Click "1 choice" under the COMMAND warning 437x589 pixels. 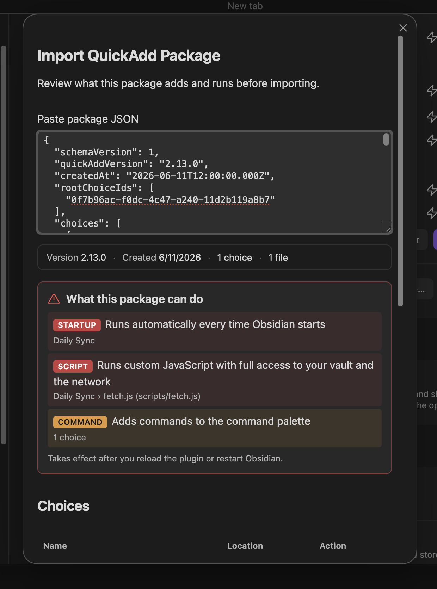tap(69, 438)
